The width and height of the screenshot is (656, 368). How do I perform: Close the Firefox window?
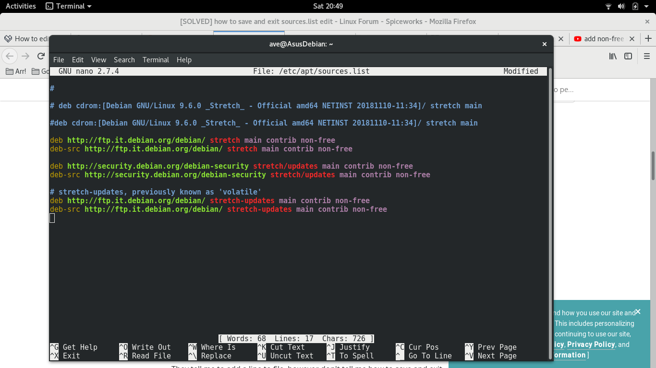pyautogui.click(x=647, y=22)
